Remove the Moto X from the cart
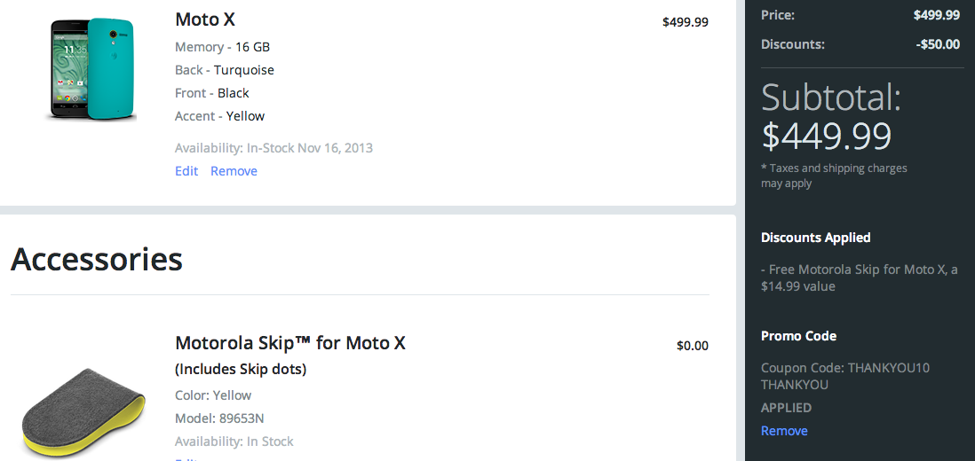 click(234, 171)
